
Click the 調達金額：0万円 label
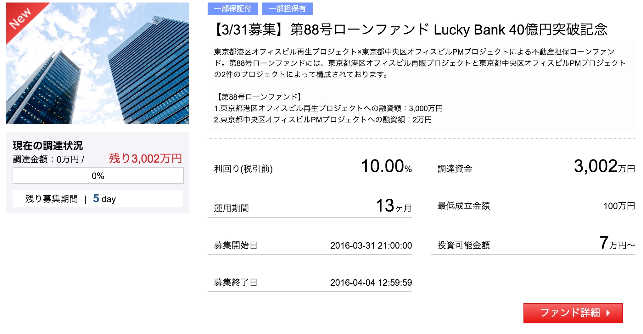(48, 159)
